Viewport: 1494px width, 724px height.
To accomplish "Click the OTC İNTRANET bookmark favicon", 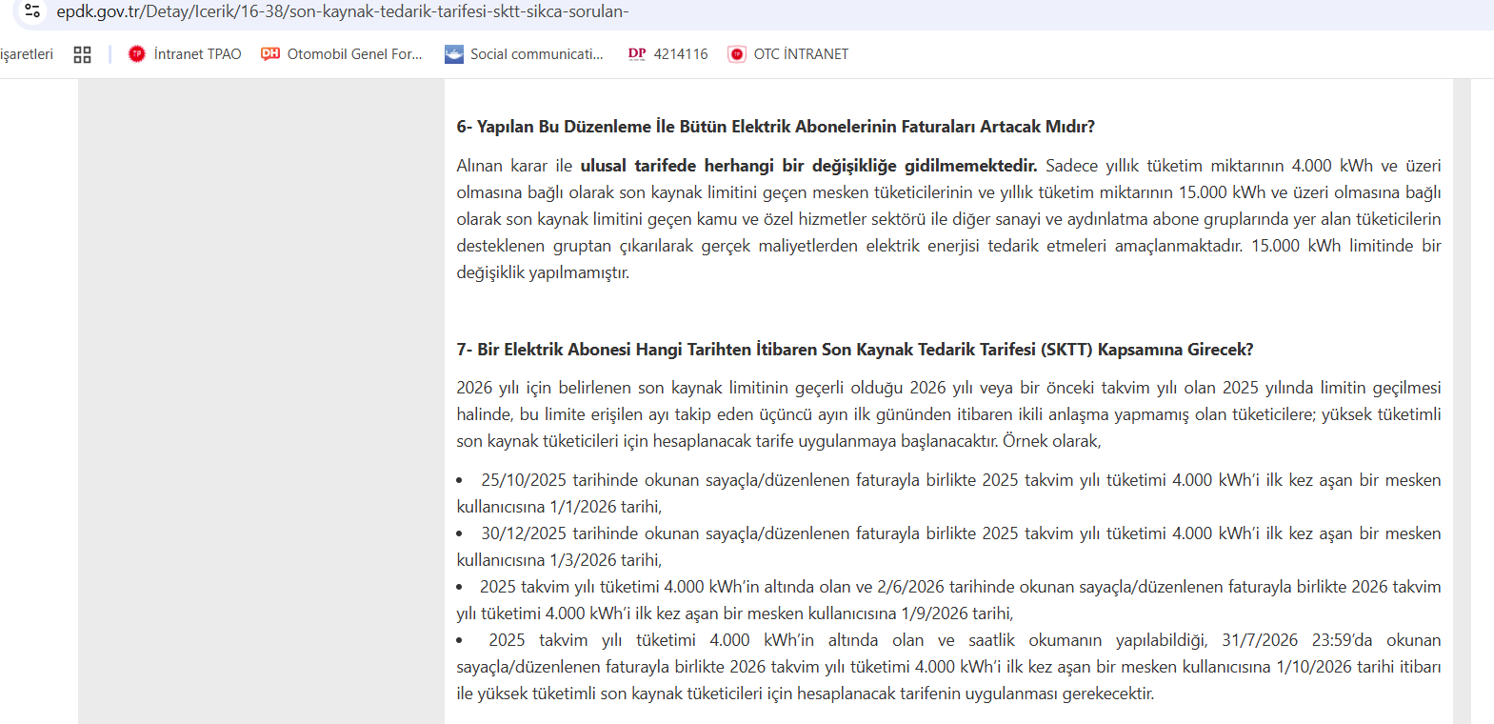I will pos(737,54).
